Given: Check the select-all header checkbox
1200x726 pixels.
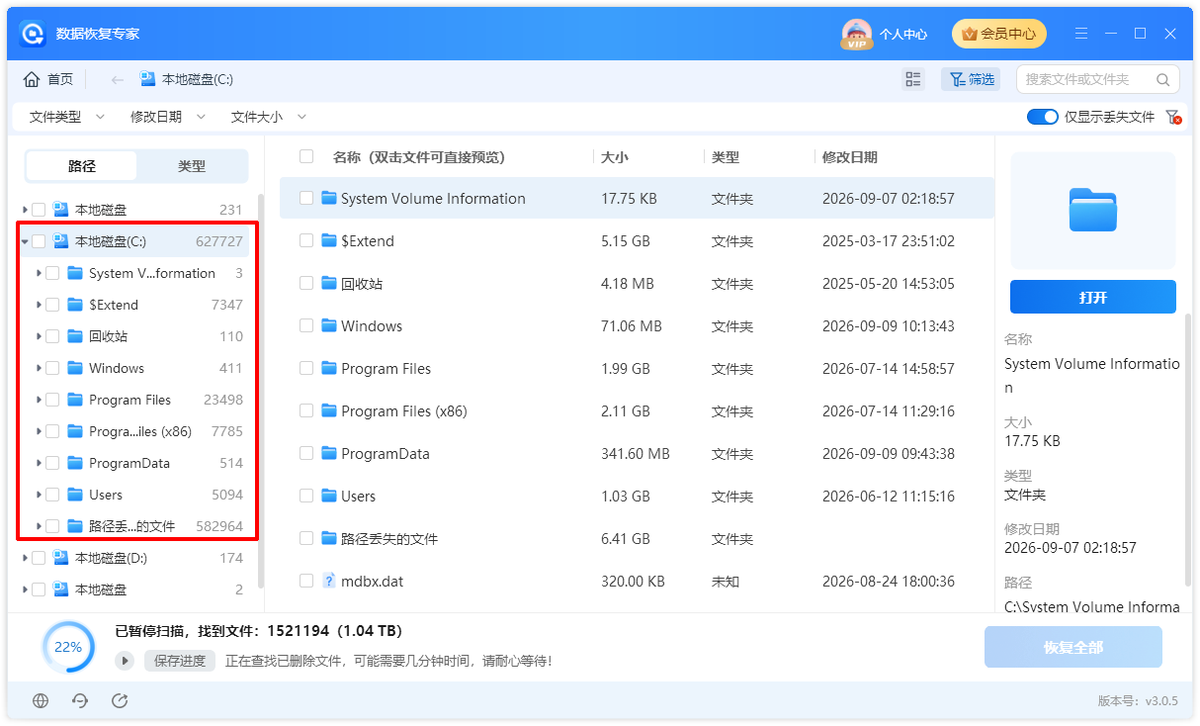Looking at the screenshot, I should click(306, 156).
